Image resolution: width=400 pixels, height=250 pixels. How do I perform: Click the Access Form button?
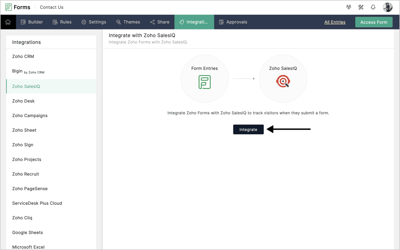click(374, 22)
